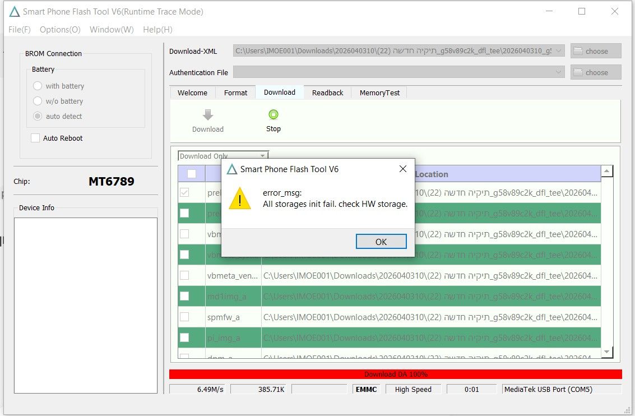Click the dialog title bar triangle logo

(231, 169)
